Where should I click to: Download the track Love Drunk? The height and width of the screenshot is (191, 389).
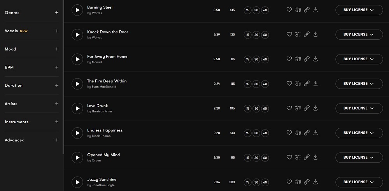point(315,108)
